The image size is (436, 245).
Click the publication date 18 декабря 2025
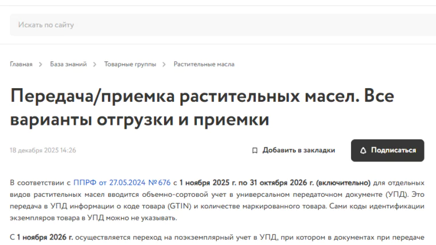[43, 151]
